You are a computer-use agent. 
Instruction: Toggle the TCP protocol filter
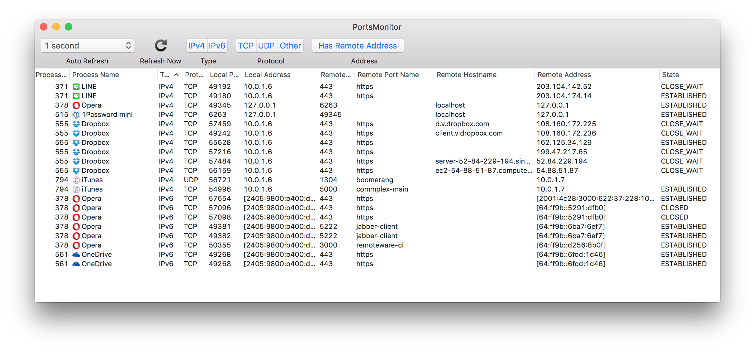click(x=246, y=46)
